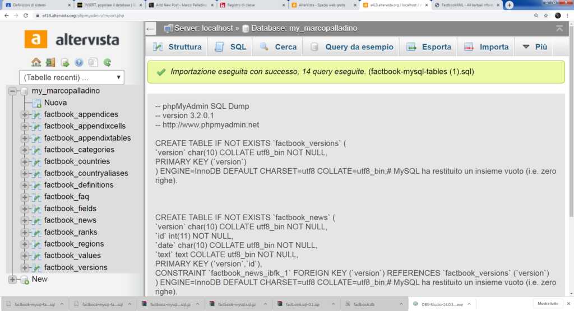Click the factbook_countries table icon
This screenshot has width=574, height=311.
[x=37, y=161]
